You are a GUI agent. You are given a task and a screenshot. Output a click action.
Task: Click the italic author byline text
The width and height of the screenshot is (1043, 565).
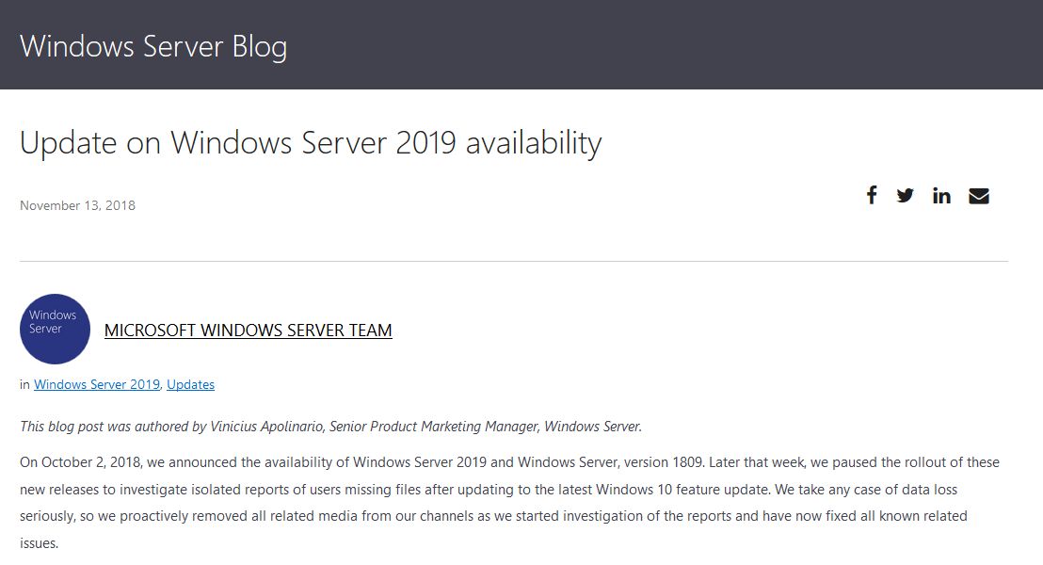(329, 426)
